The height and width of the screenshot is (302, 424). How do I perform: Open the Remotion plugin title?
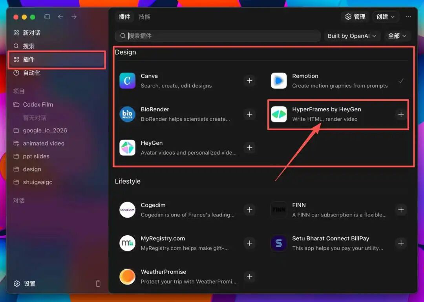point(305,76)
